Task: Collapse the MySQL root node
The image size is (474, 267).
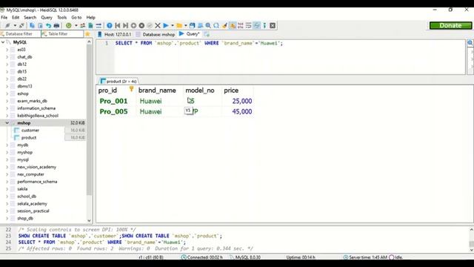Action: [x=3, y=42]
